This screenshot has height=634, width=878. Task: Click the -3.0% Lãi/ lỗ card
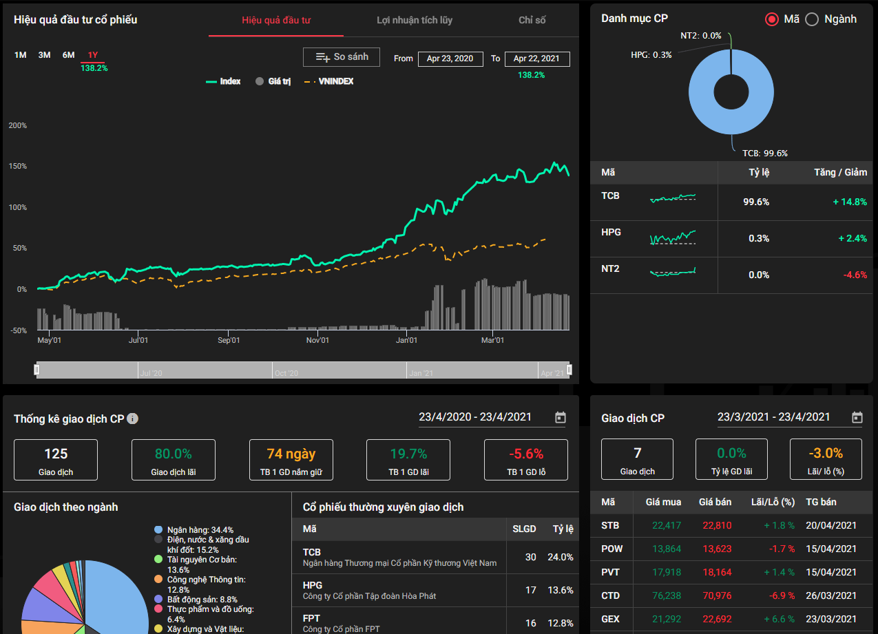[826, 460]
